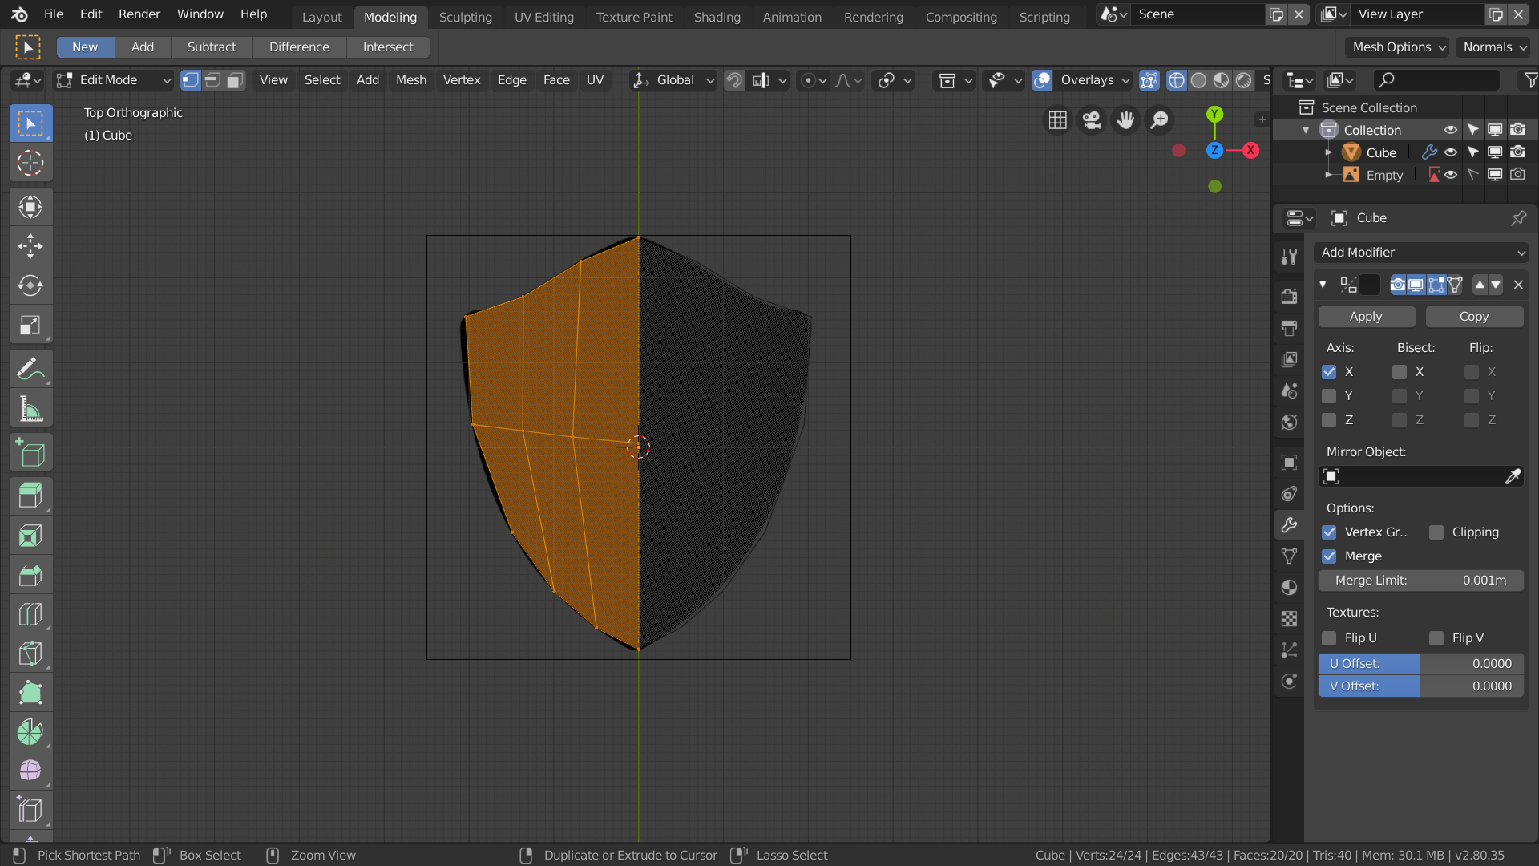Select the Smooth tool
Image resolution: width=1539 pixels, height=866 pixels.
(x=30, y=771)
